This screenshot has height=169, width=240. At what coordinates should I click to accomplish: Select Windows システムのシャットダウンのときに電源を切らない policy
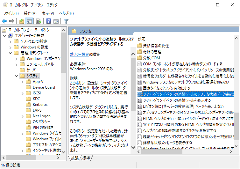pos(185,82)
